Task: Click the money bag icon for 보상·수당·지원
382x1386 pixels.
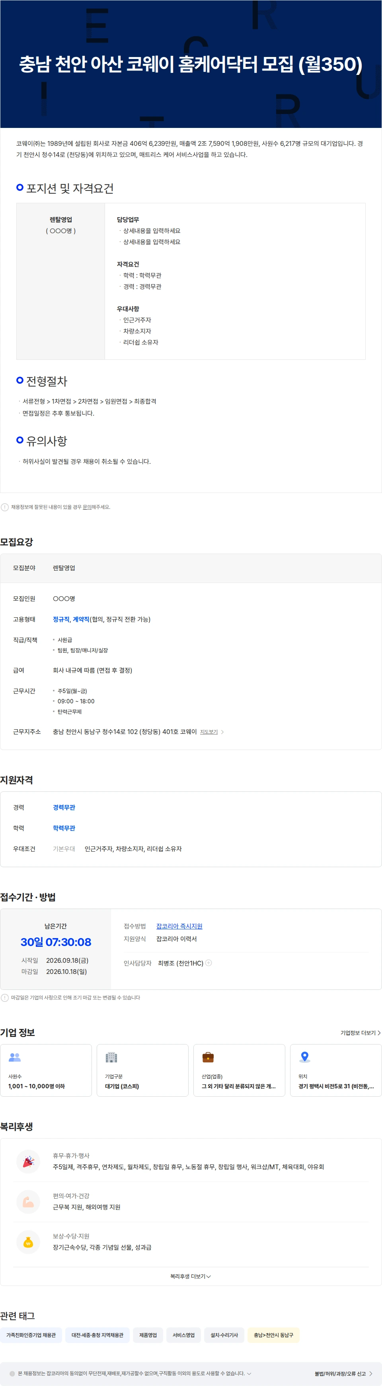Action: [29, 1243]
